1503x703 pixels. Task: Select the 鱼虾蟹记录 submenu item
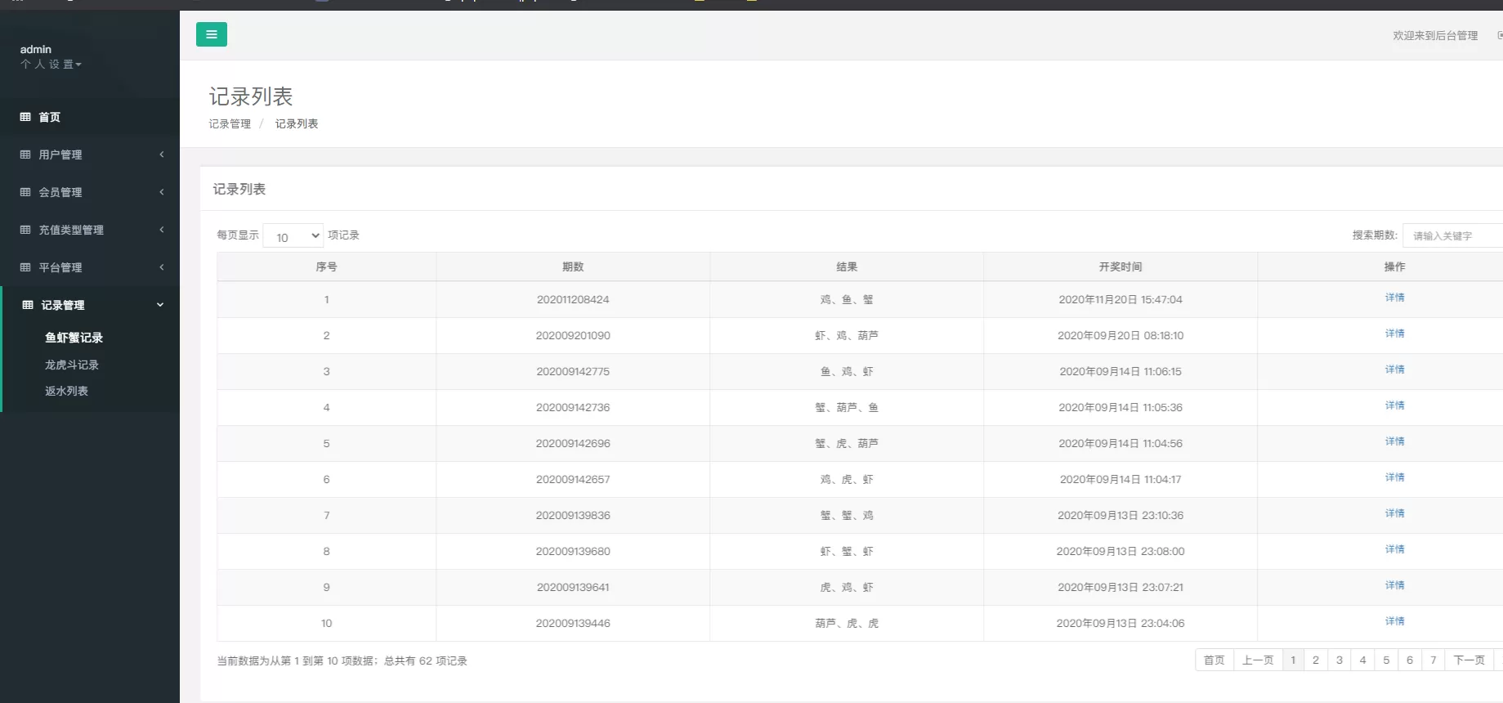[x=74, y=338]
